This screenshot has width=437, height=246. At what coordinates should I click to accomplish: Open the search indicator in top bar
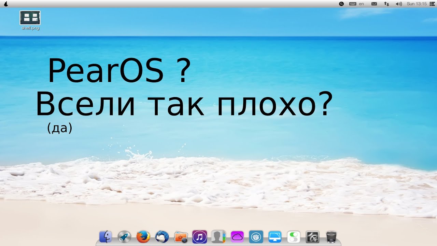[341, 4]
